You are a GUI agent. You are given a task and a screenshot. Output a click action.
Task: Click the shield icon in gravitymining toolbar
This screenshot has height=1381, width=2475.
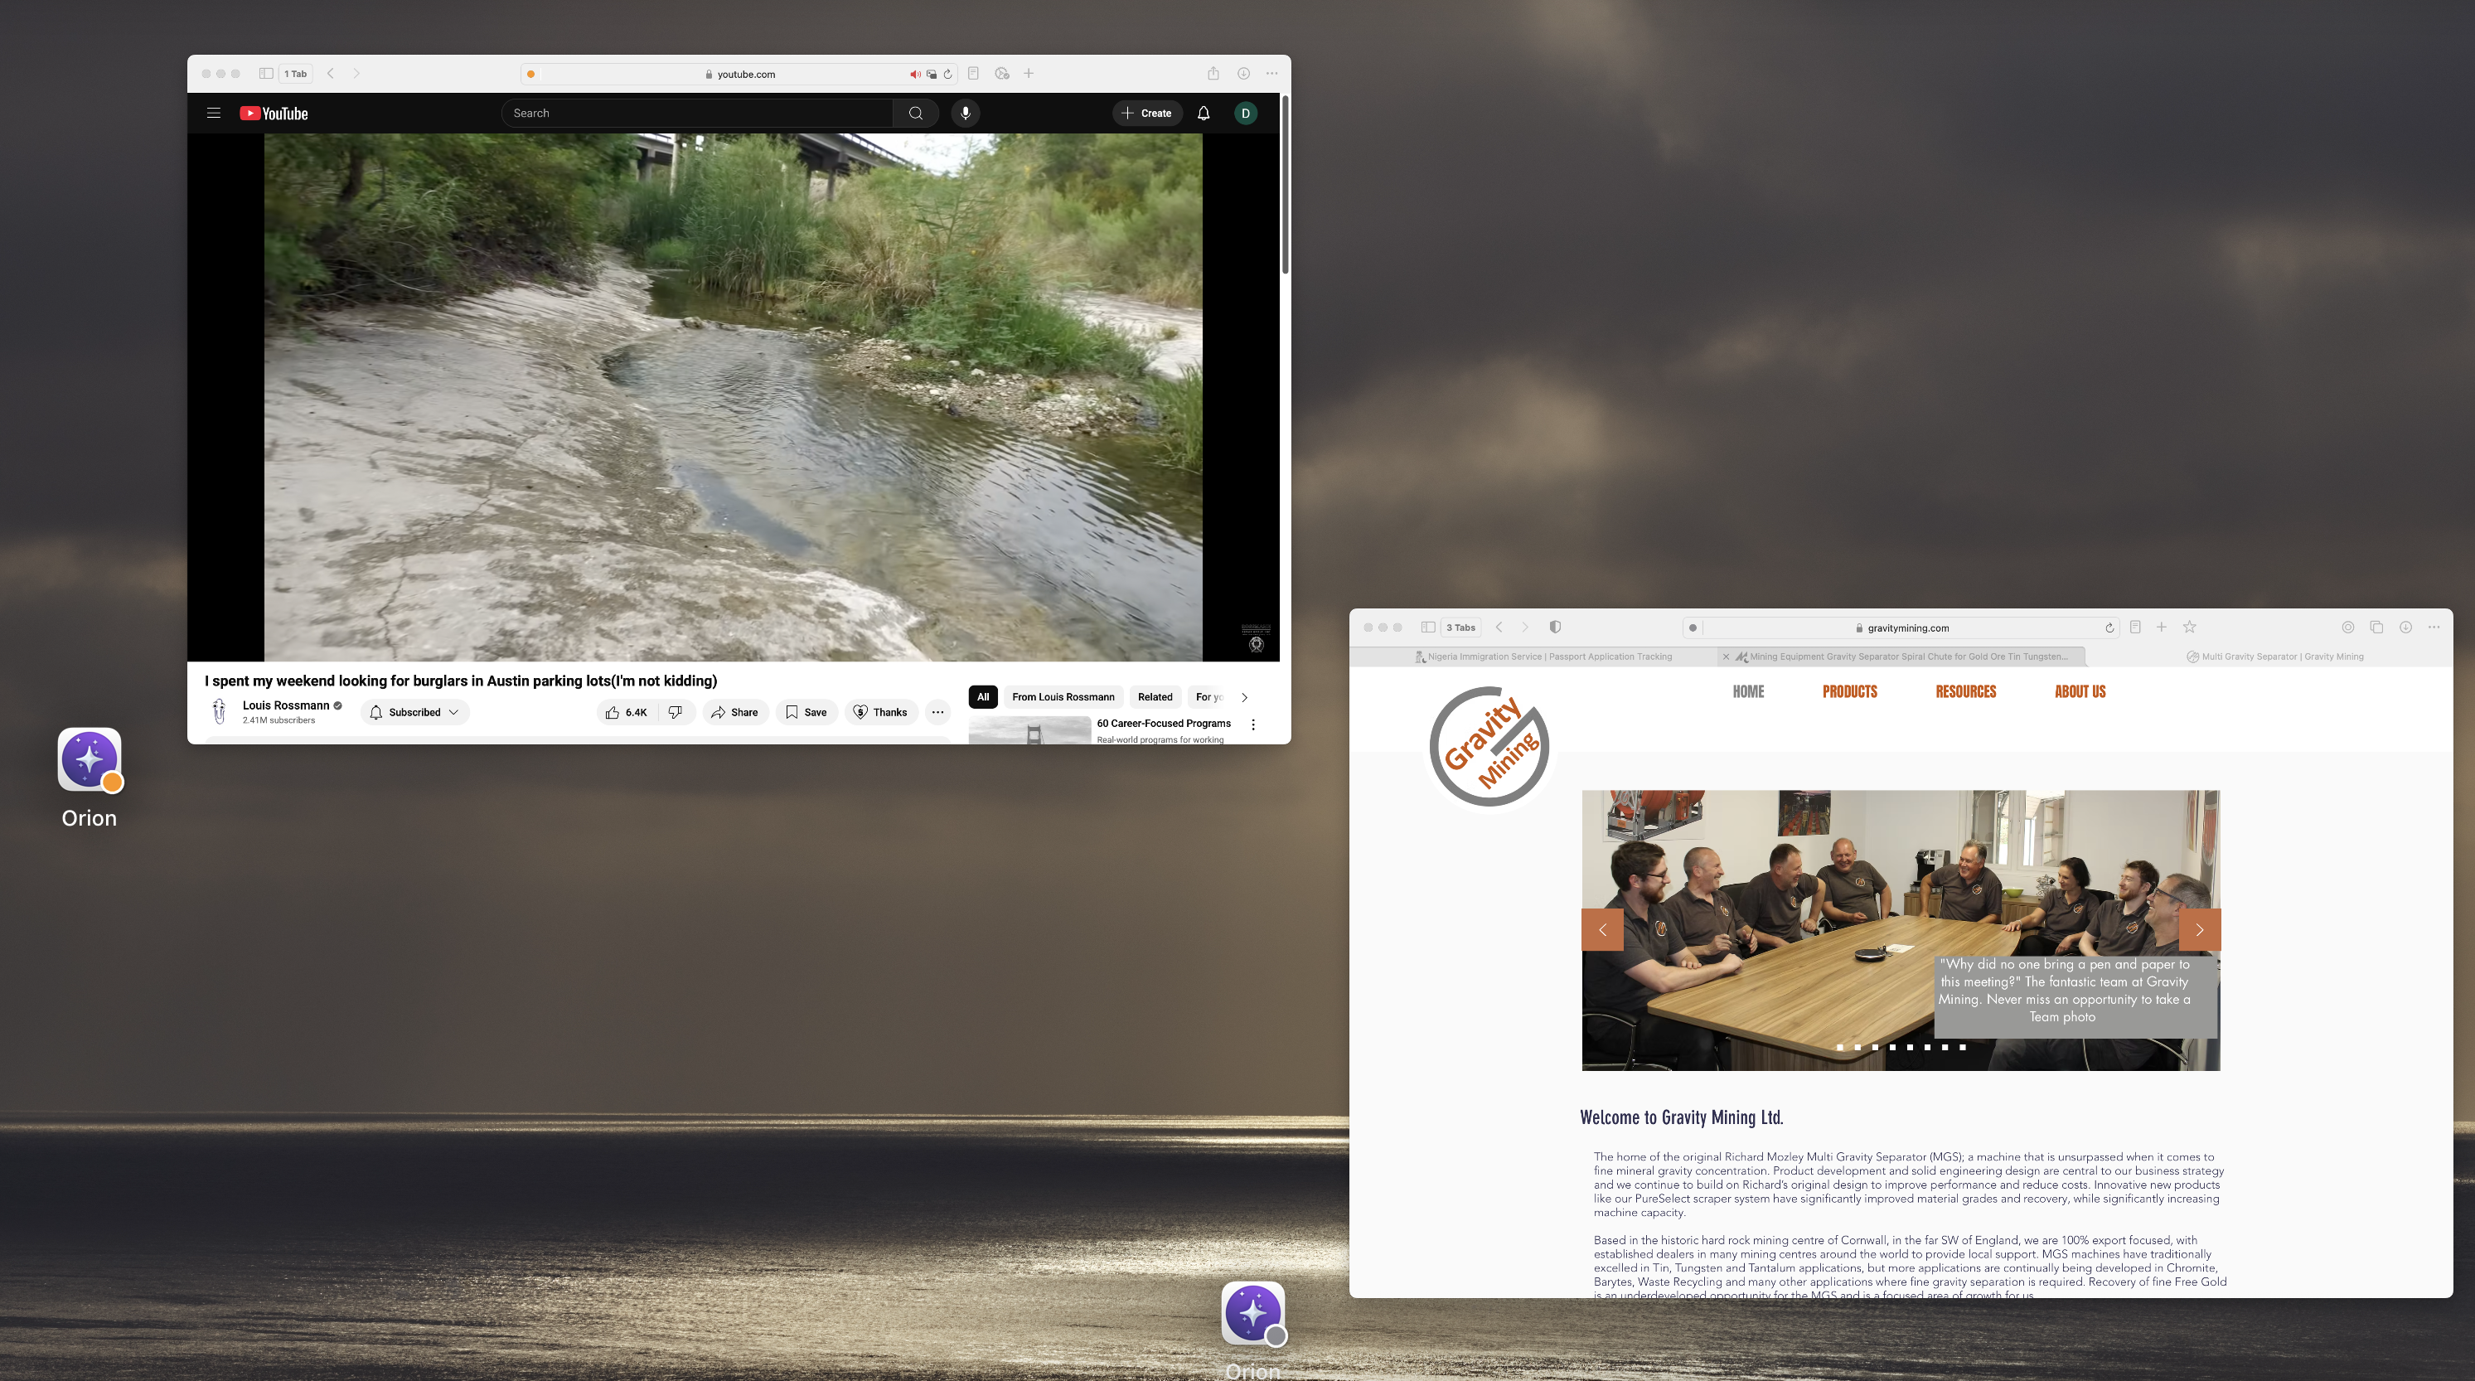(1555, 628)
